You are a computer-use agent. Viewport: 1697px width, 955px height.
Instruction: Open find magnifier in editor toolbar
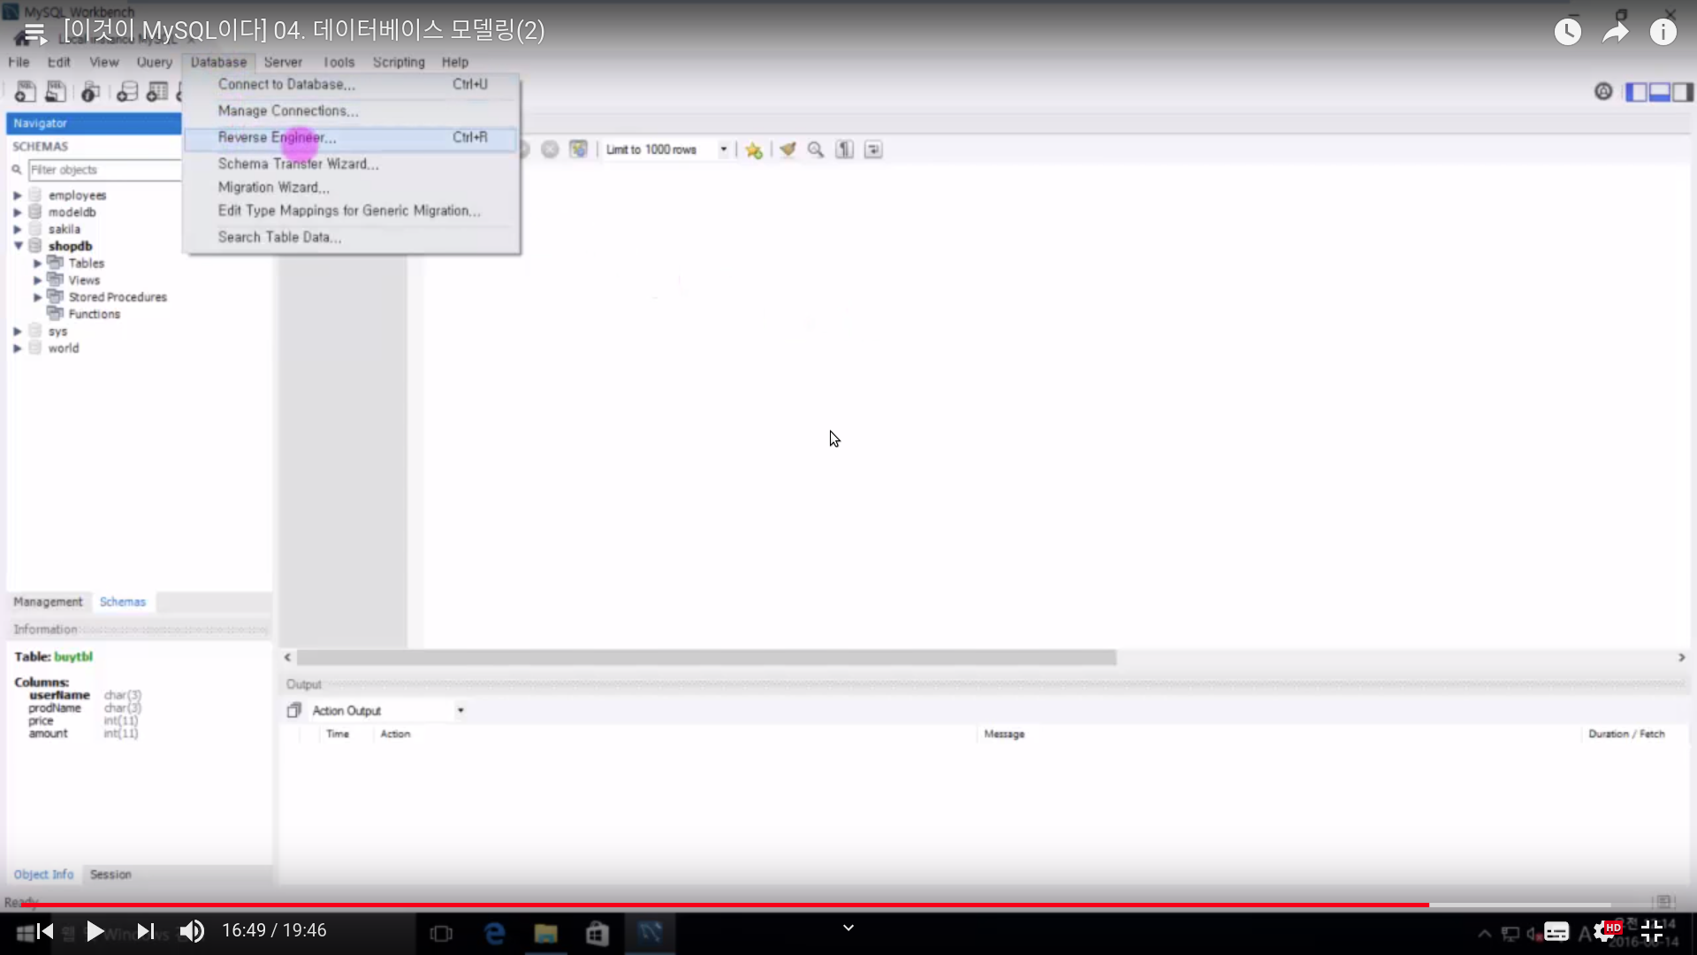pos(816,149)
